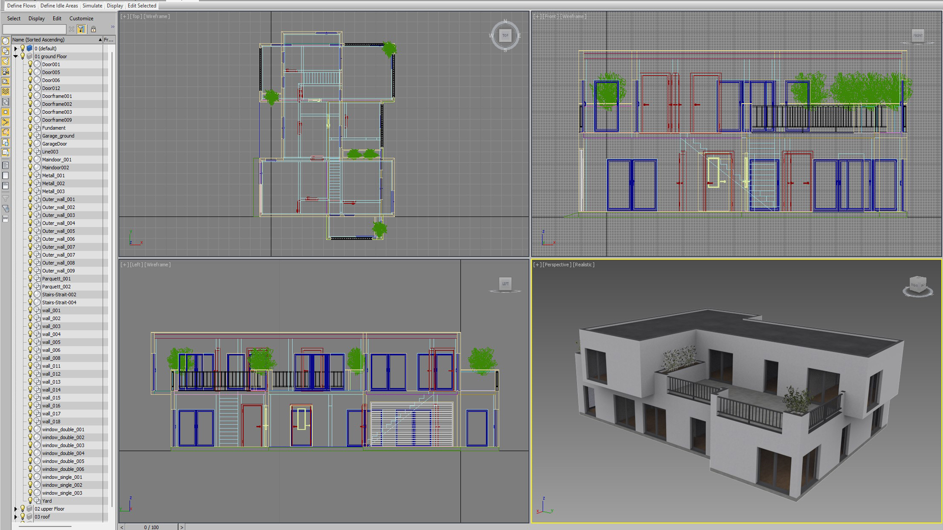Toggle the display space warps filter icon
This screenshot has height=530, width=943.
(5, 92)
